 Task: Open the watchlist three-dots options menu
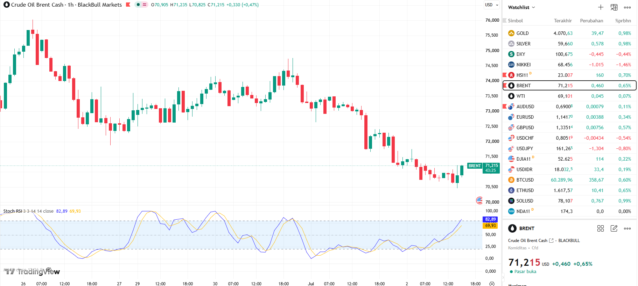click(x=627, y=7)
